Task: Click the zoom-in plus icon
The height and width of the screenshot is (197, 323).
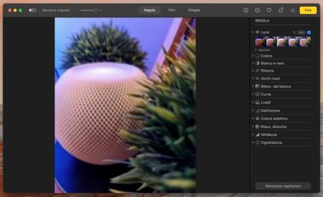Action: 100,10
